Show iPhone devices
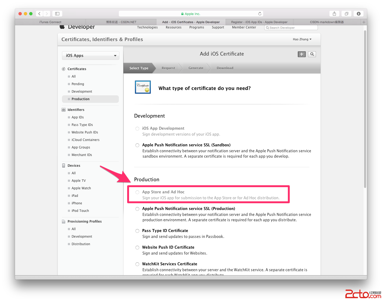Image resolution: width=382 pixels, height=301 pixels. [77, 203]
